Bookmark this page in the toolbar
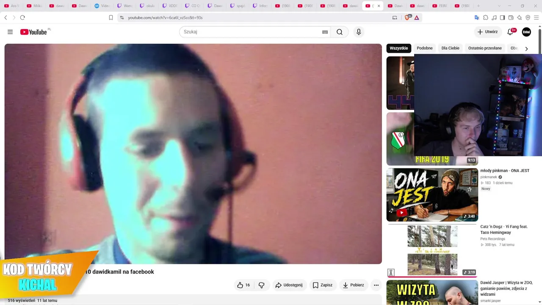This screenshot has width=542, height=305. pos(111,17)
